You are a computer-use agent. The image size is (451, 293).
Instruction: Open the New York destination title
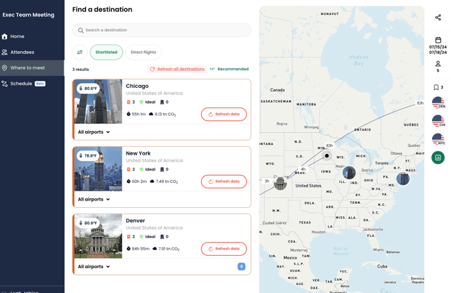click(x=138, y=153)
